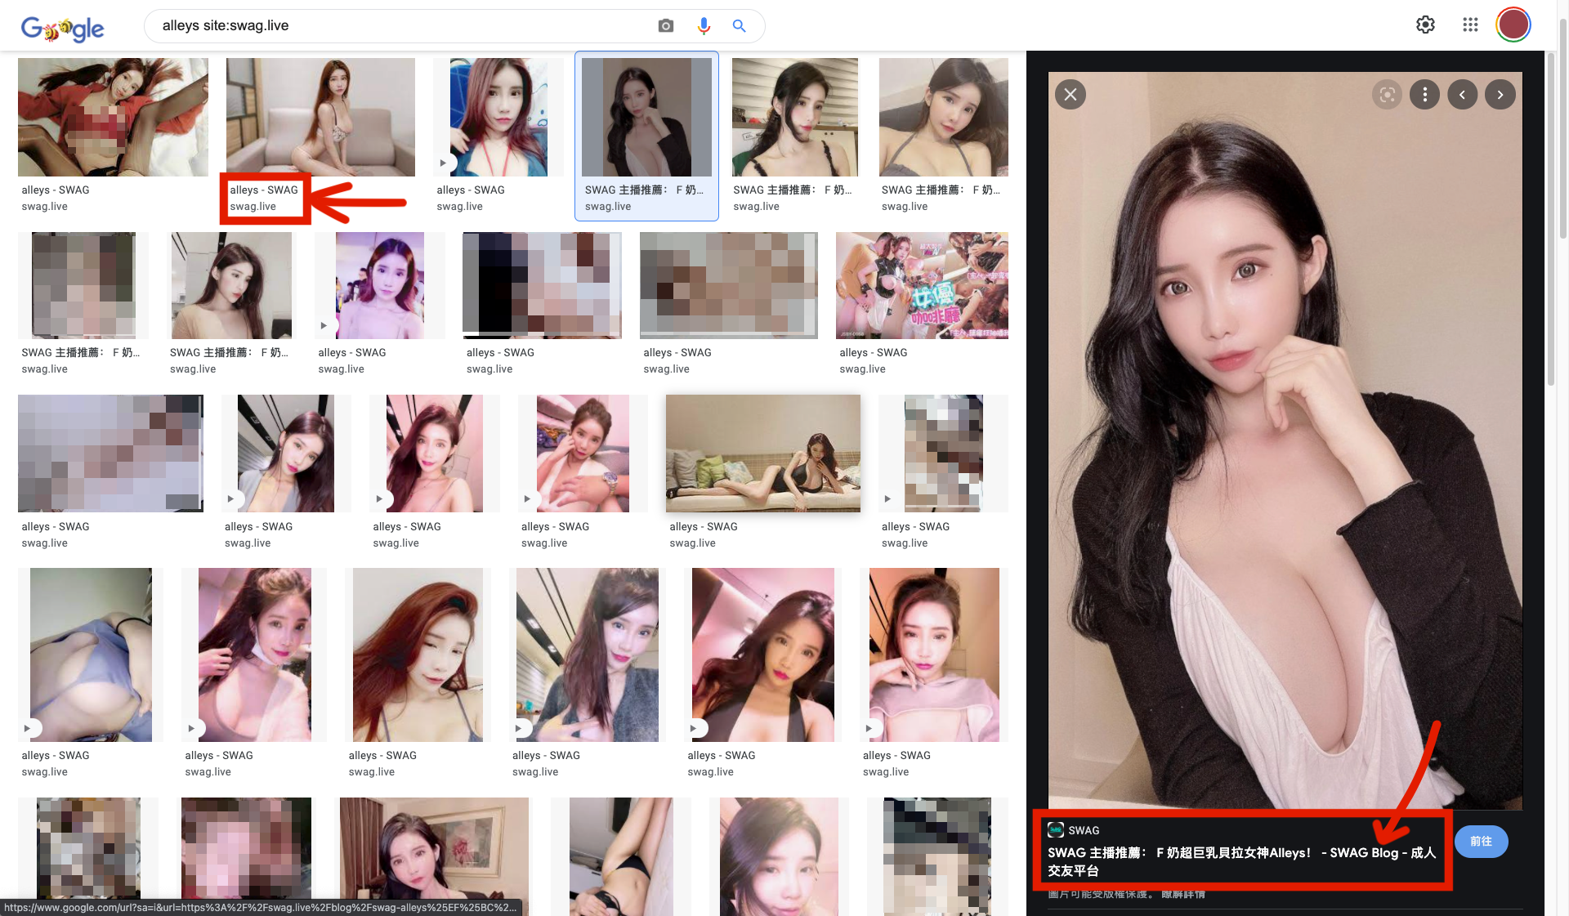
Task: Click the blue magnifier search icon
Action: 740,26
